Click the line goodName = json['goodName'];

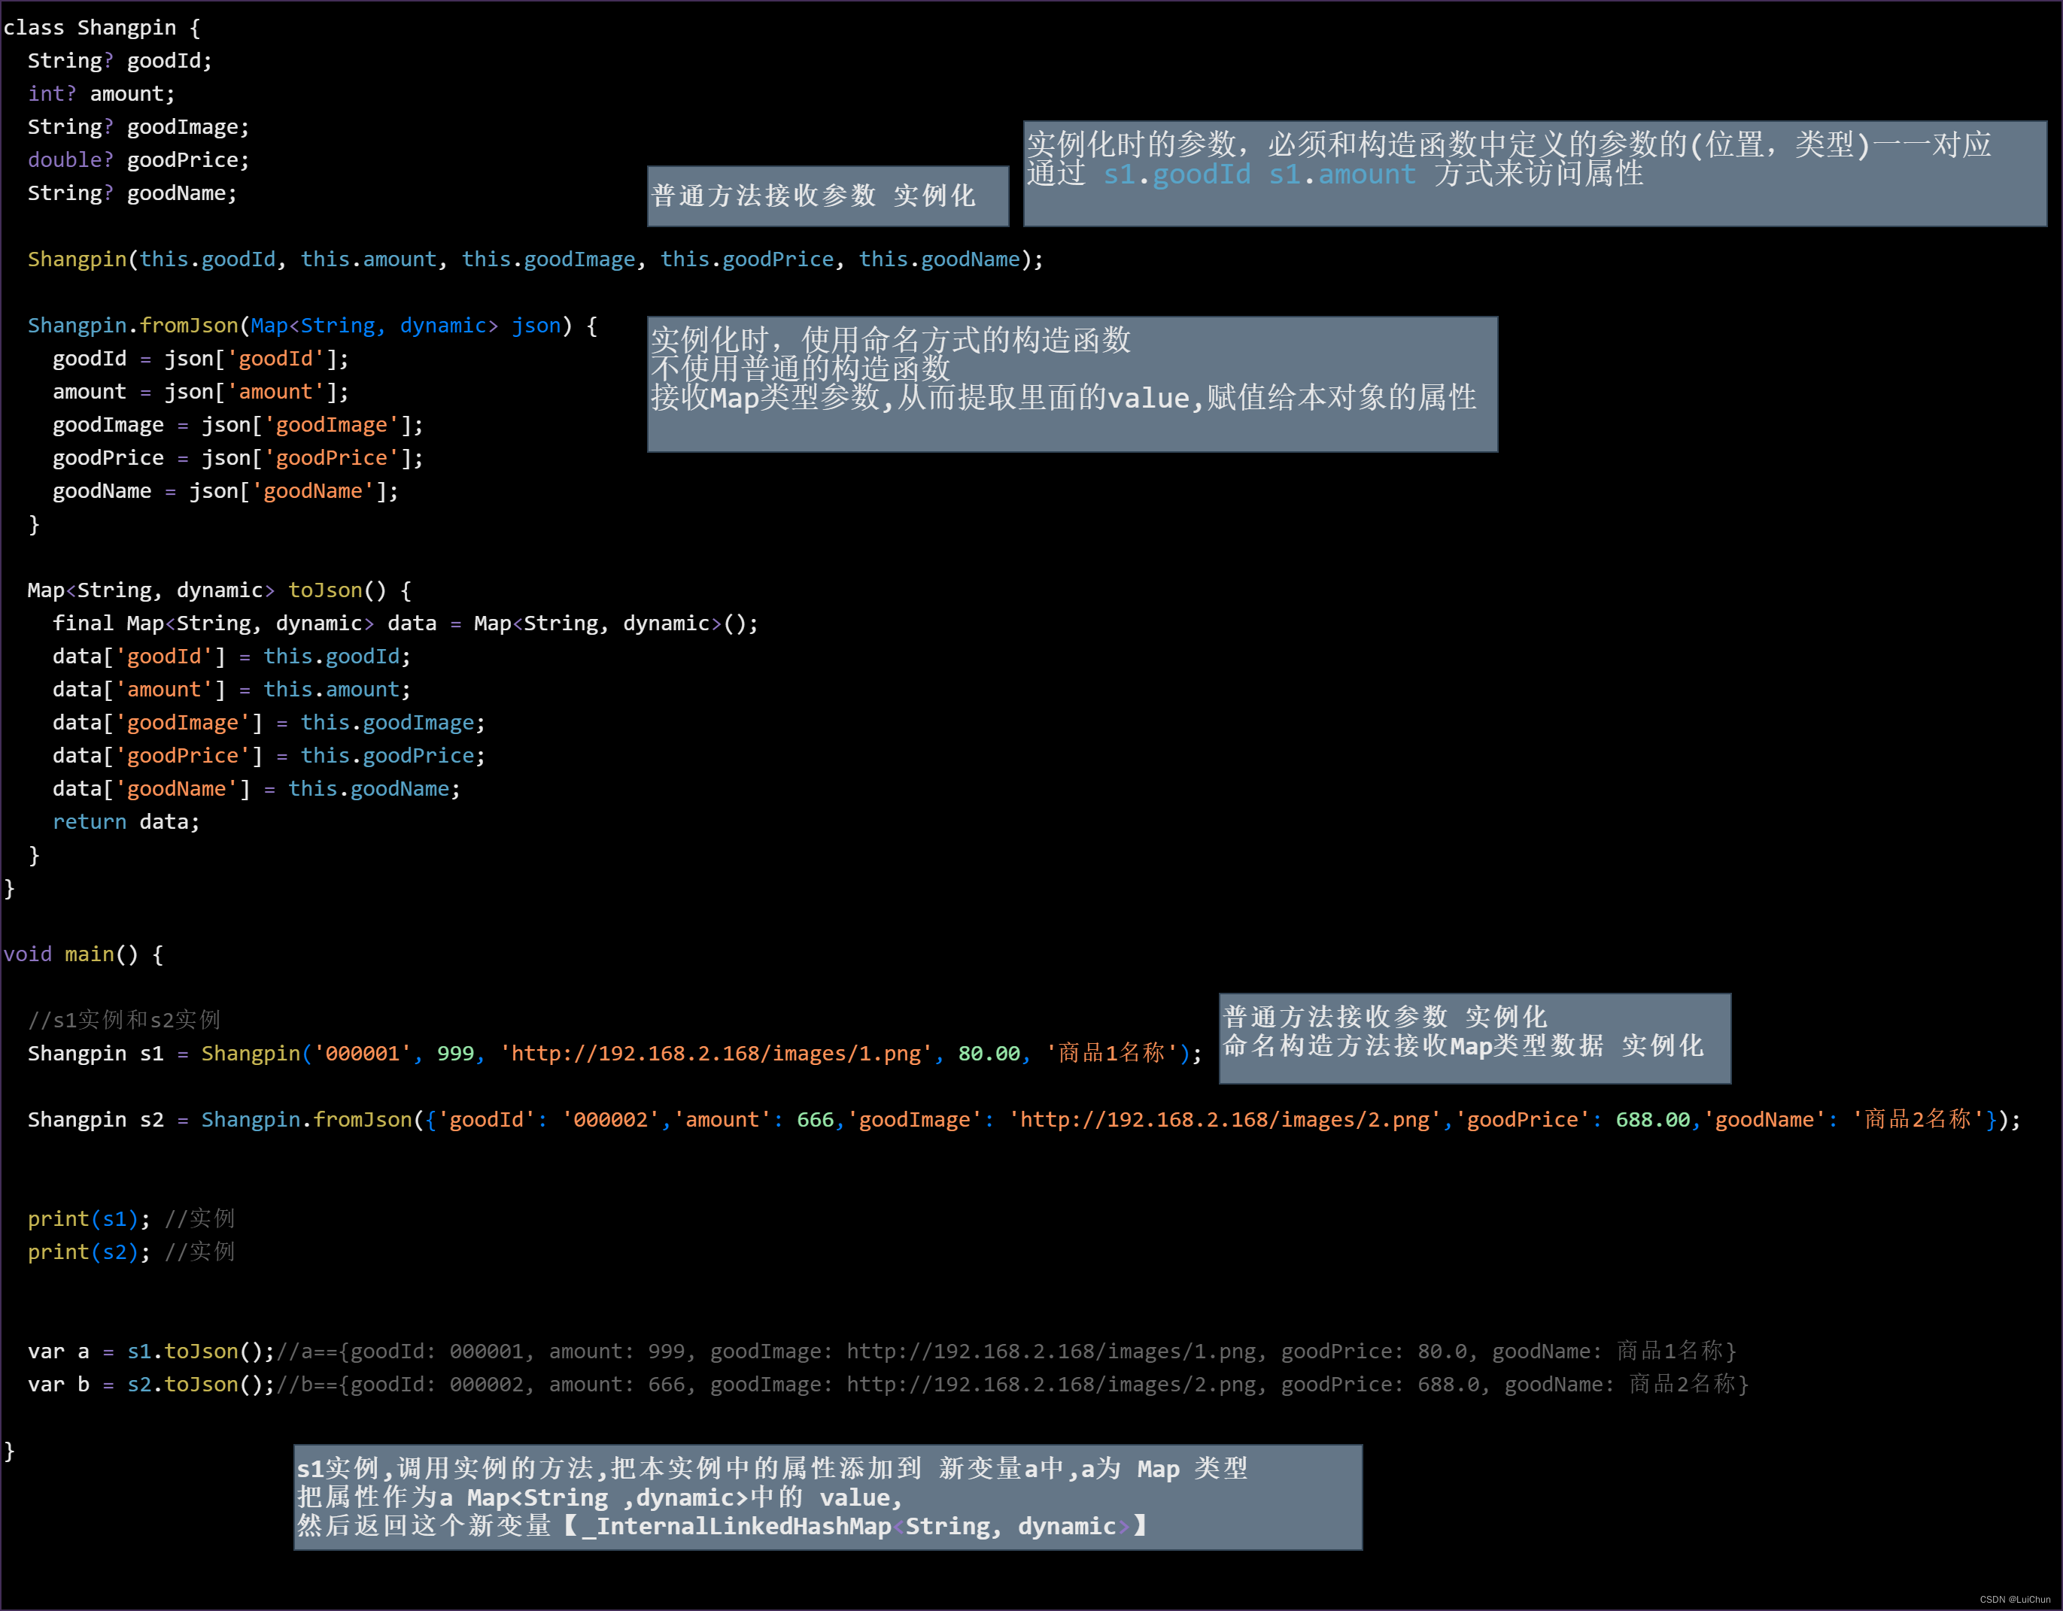(226, 490)
